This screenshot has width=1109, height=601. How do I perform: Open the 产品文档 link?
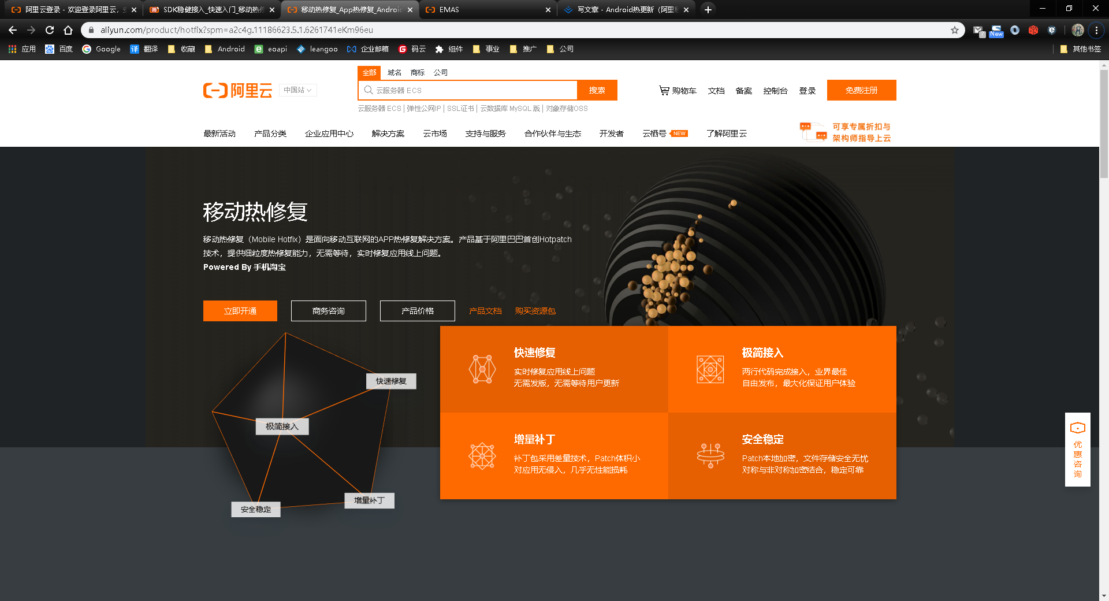pyautogui.click(x=485, y=311)
